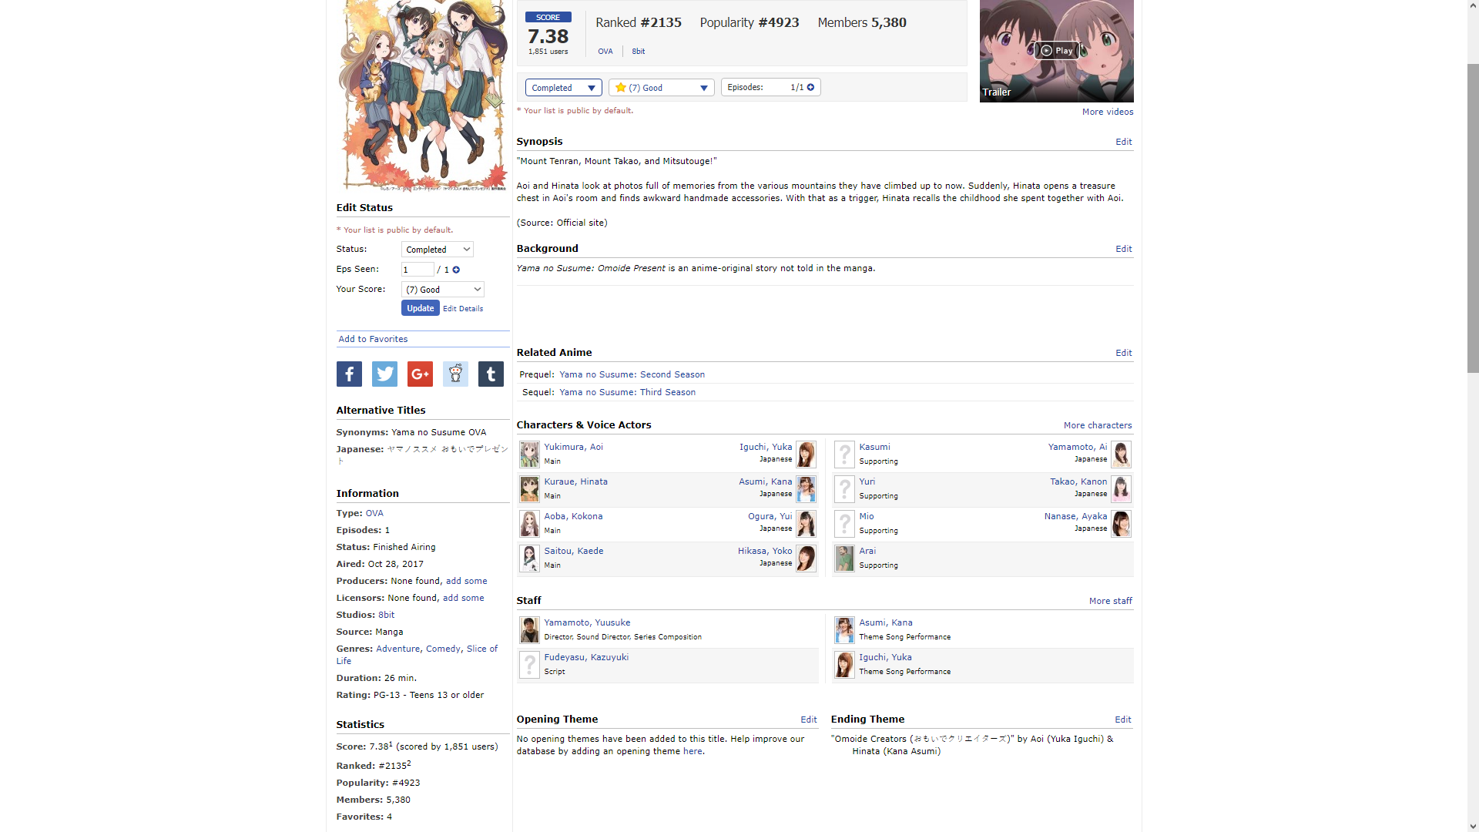The width and height of the screenshot is (1479, 832).
Task: Open Comedy genre link
Action: pyautogui.click(x=443, y=649)
